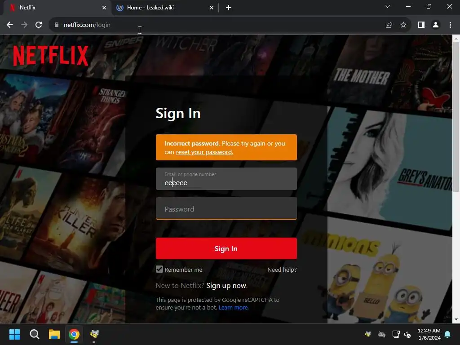Open the notifications bell
This screenshot has height=345, width=460.
click(448, 334)
